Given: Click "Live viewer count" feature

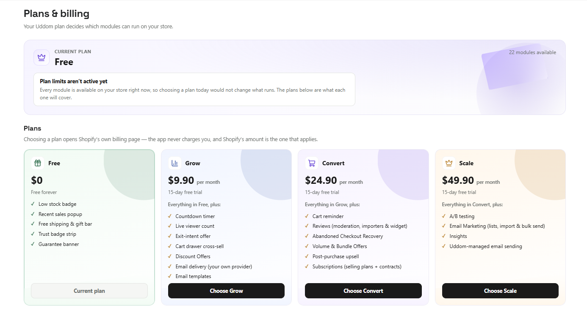Looking at the screenshot, I should coord(195,226).
